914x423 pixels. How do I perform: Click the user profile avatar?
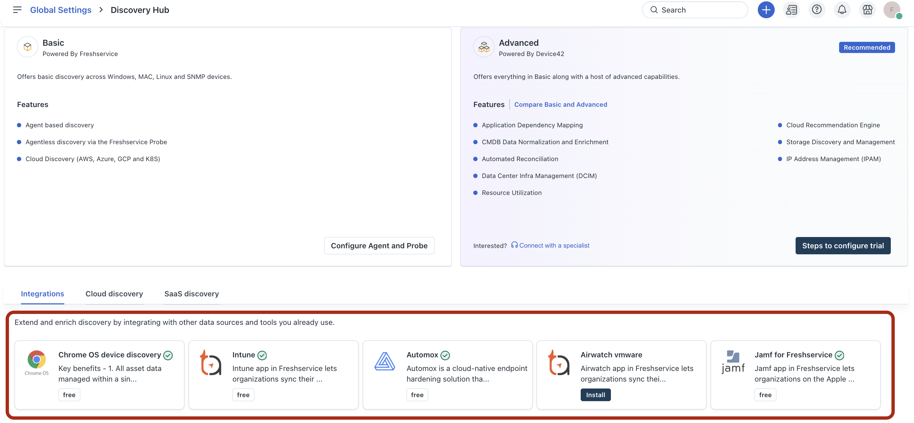892,10
